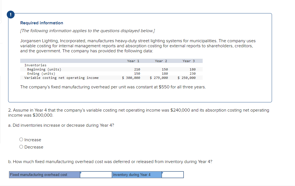Click the Increase option label text
The height and width of the screenshot is (186, 295).
pyautogui.click(x=33, y=140)
